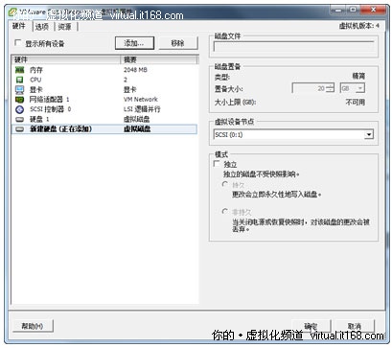Select the 内存 memory icon
The width and height of the screenshot is (392, 348).
20,70
